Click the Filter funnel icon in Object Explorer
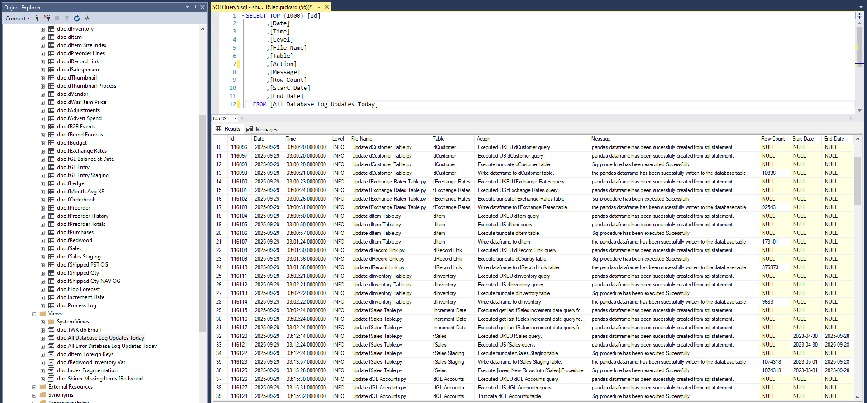Image resolution: width=867 pixels, height=403 pixels. pyautogui.click(x=67, y=18)
